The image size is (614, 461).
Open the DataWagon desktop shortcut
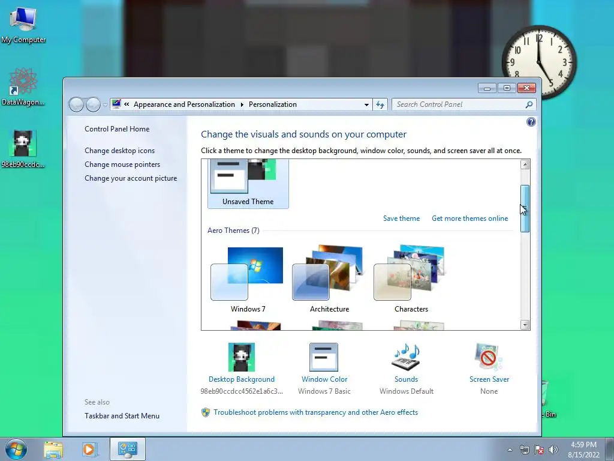[x=23, y=87]
